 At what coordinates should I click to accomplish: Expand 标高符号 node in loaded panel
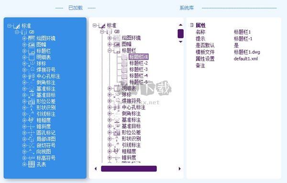[x=24, y=158]
